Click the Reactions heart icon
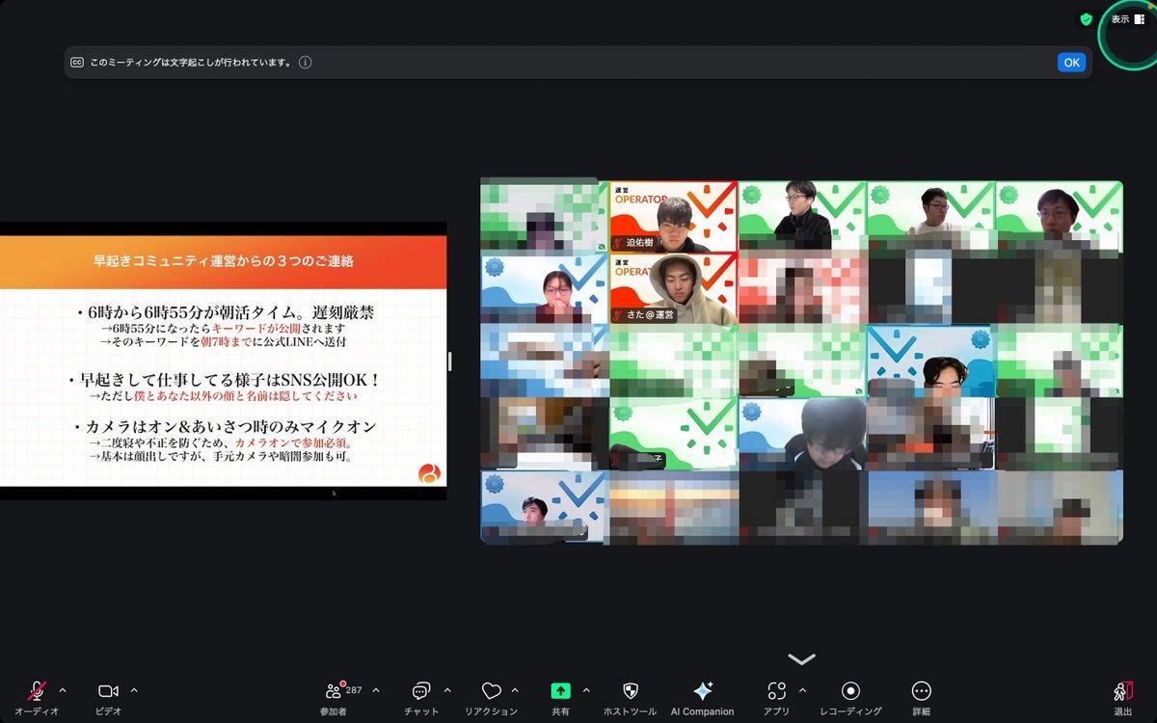 491,691
